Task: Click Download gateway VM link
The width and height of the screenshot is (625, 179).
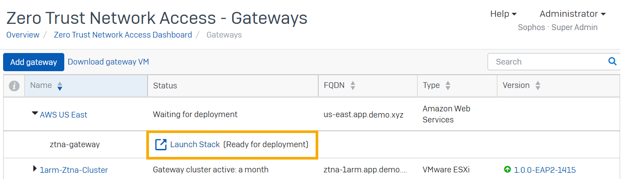Action: pos(108,62)
